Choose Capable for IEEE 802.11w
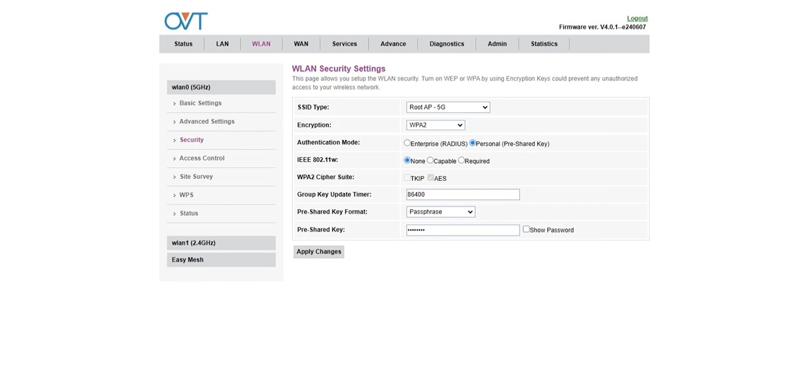The height and width of the screenshot is (367, 808). (x=430, y=161)
